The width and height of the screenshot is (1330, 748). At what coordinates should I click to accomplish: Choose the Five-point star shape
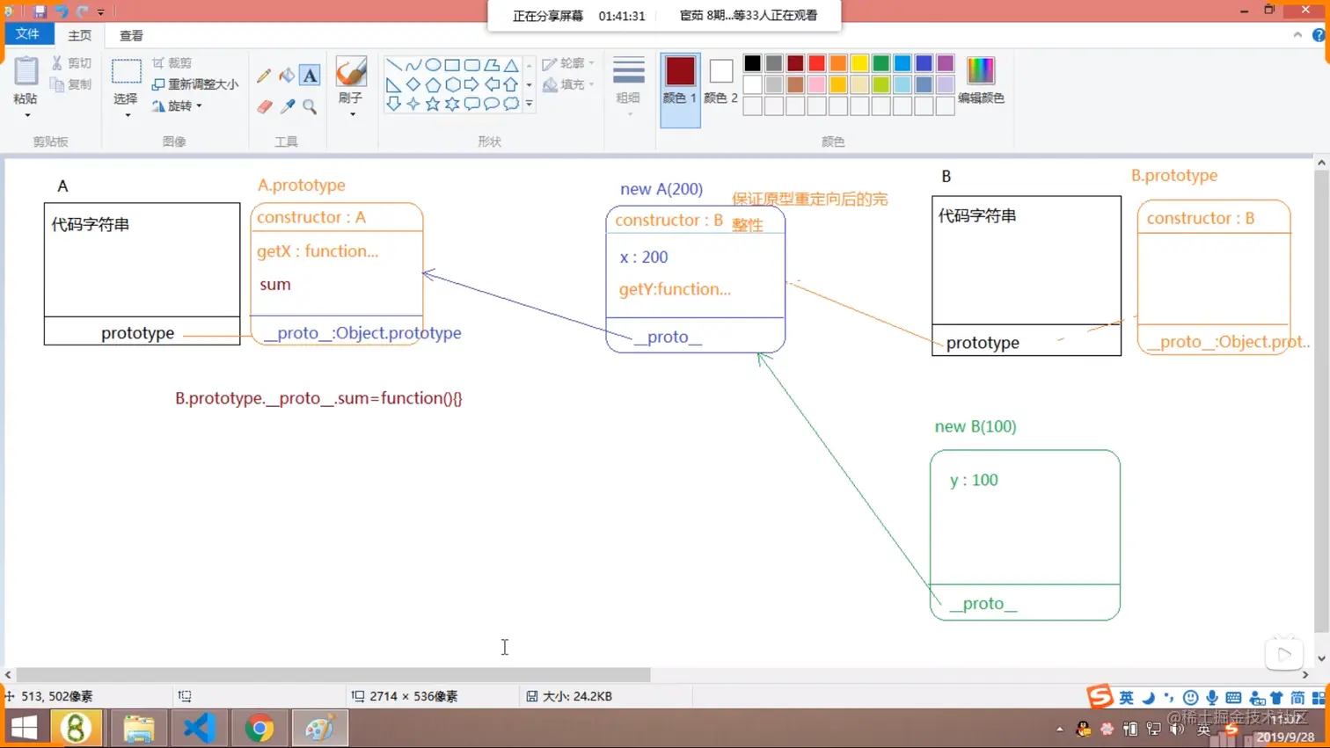433,104
